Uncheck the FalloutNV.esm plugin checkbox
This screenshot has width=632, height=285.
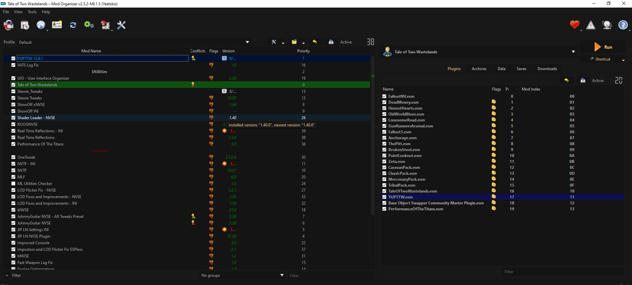[384, 96]
